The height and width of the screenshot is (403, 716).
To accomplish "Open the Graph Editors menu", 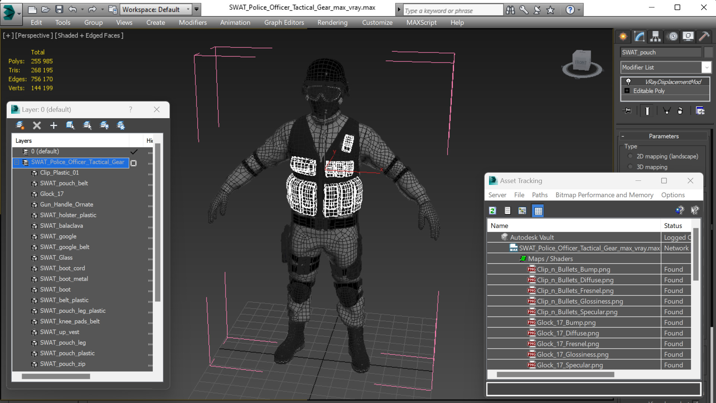I will coord(284,22).
